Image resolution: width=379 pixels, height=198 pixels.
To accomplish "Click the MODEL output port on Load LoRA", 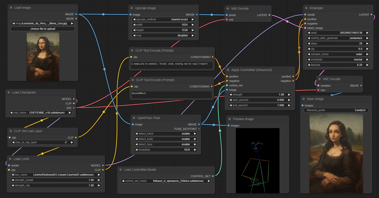I will [103, 165].
